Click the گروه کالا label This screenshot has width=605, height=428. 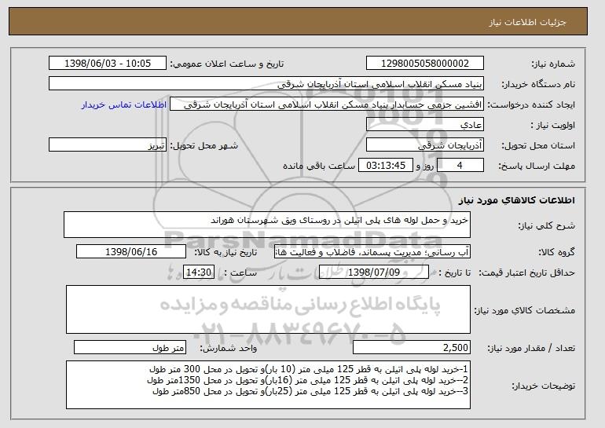[x=556, y=252]
